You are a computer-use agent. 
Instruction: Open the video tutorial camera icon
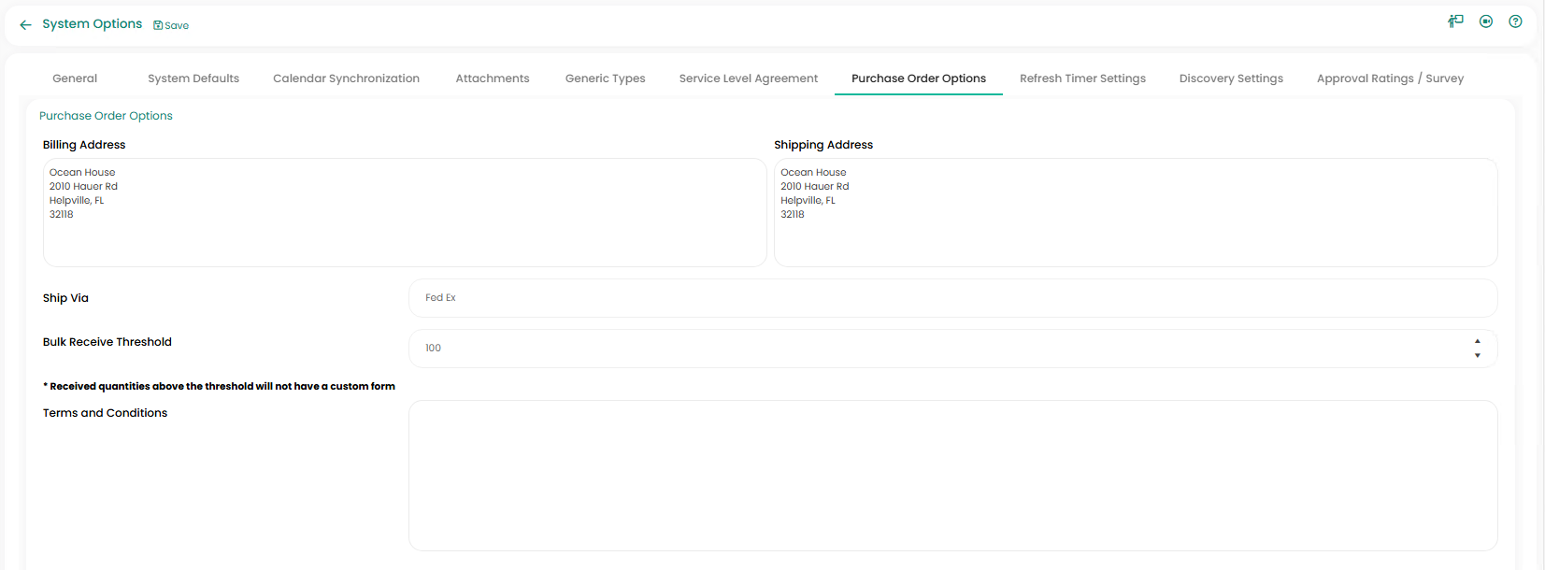pyautogui.click(x=1485, y=21)
